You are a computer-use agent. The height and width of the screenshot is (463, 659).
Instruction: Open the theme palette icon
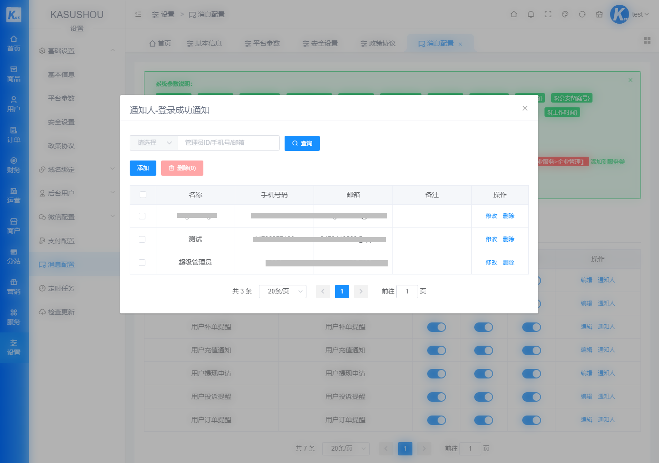tap(565, 14)
